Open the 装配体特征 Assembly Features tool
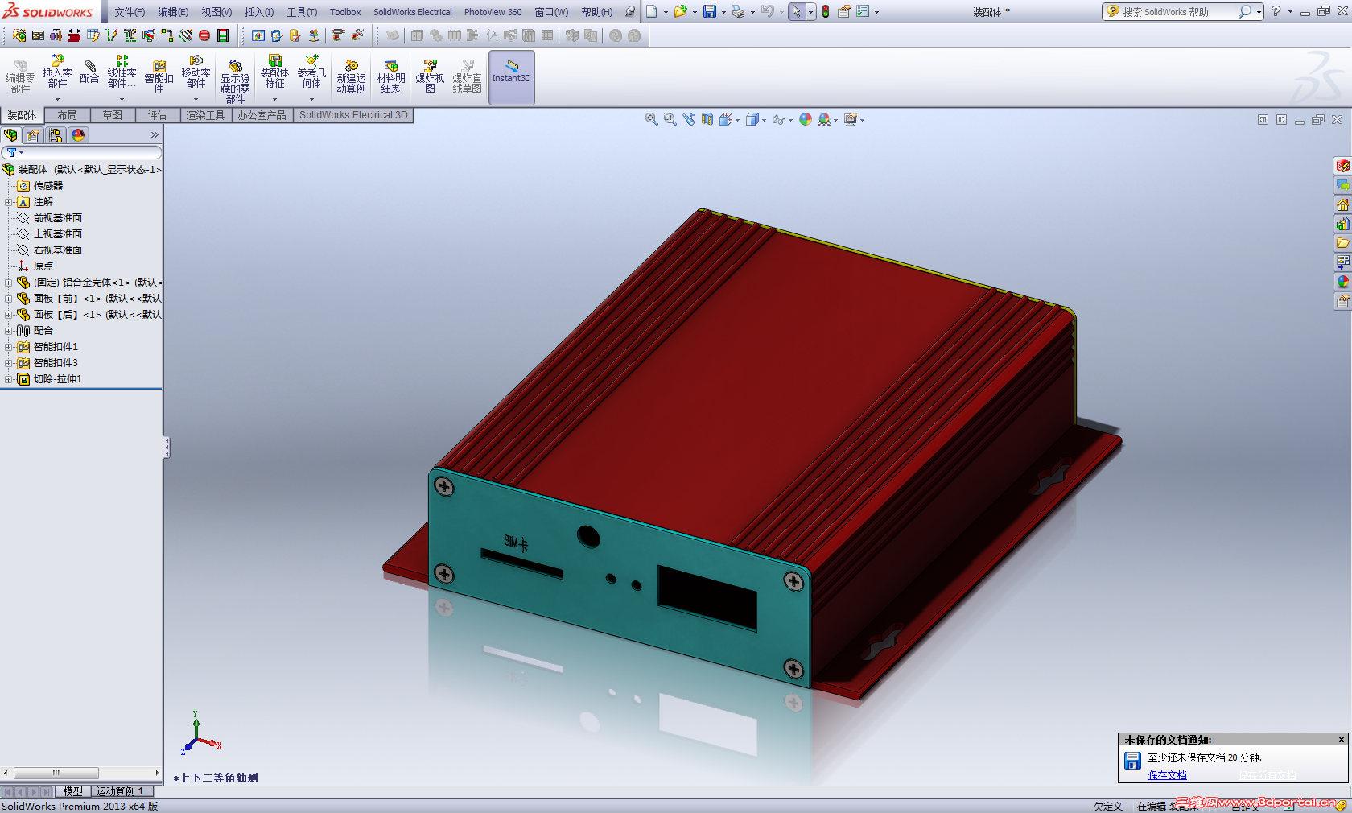 click(x=274, y=72)
